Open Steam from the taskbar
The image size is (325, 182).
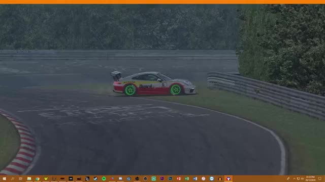[95, 178]
